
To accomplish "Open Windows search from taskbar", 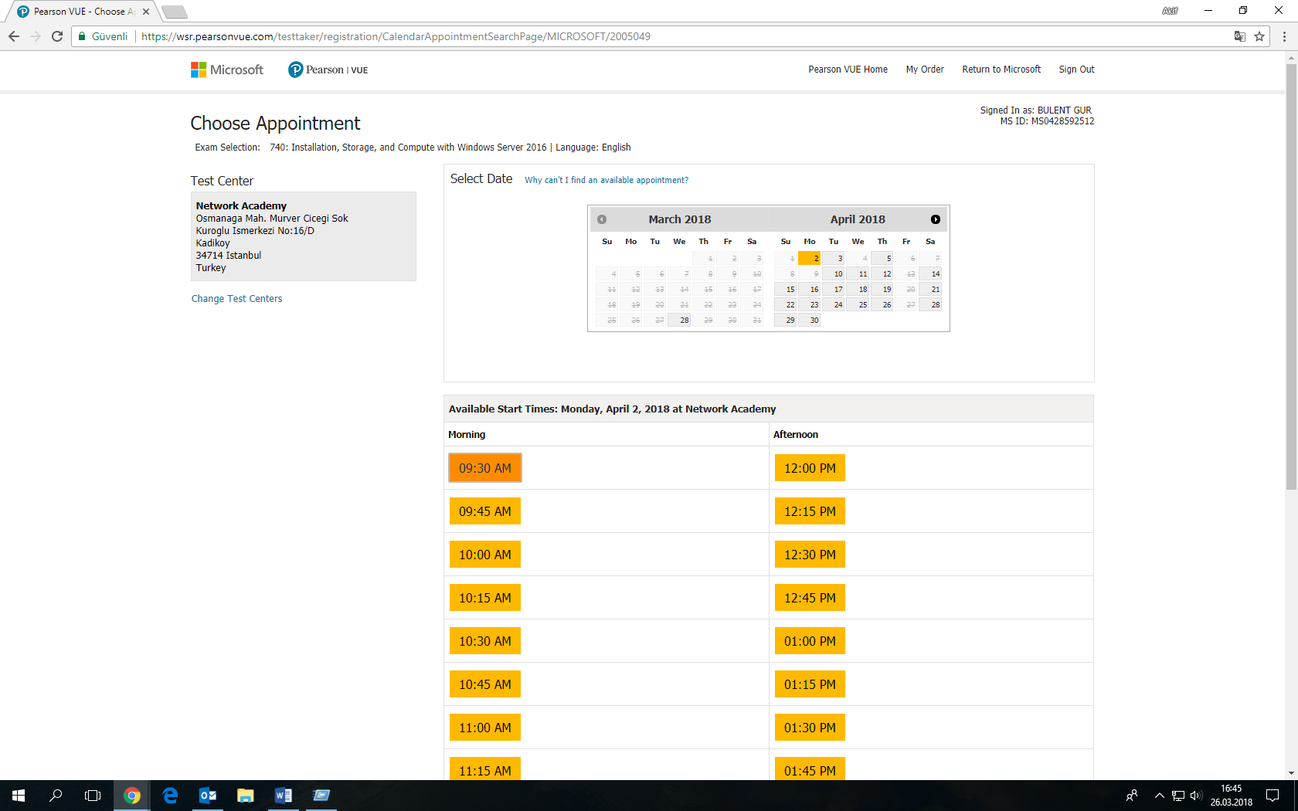I will 56,796.
